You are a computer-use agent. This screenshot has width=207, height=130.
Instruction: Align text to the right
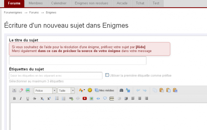[x=146, y=99]
